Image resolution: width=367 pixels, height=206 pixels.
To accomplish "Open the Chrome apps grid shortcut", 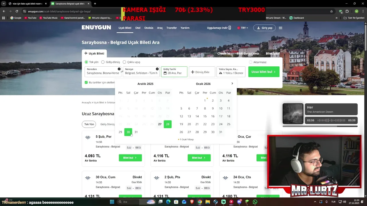I will pyautogui.click(x=3, y=18).
